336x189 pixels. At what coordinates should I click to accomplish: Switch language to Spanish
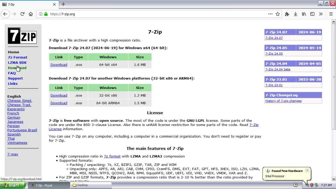(14, 134)
